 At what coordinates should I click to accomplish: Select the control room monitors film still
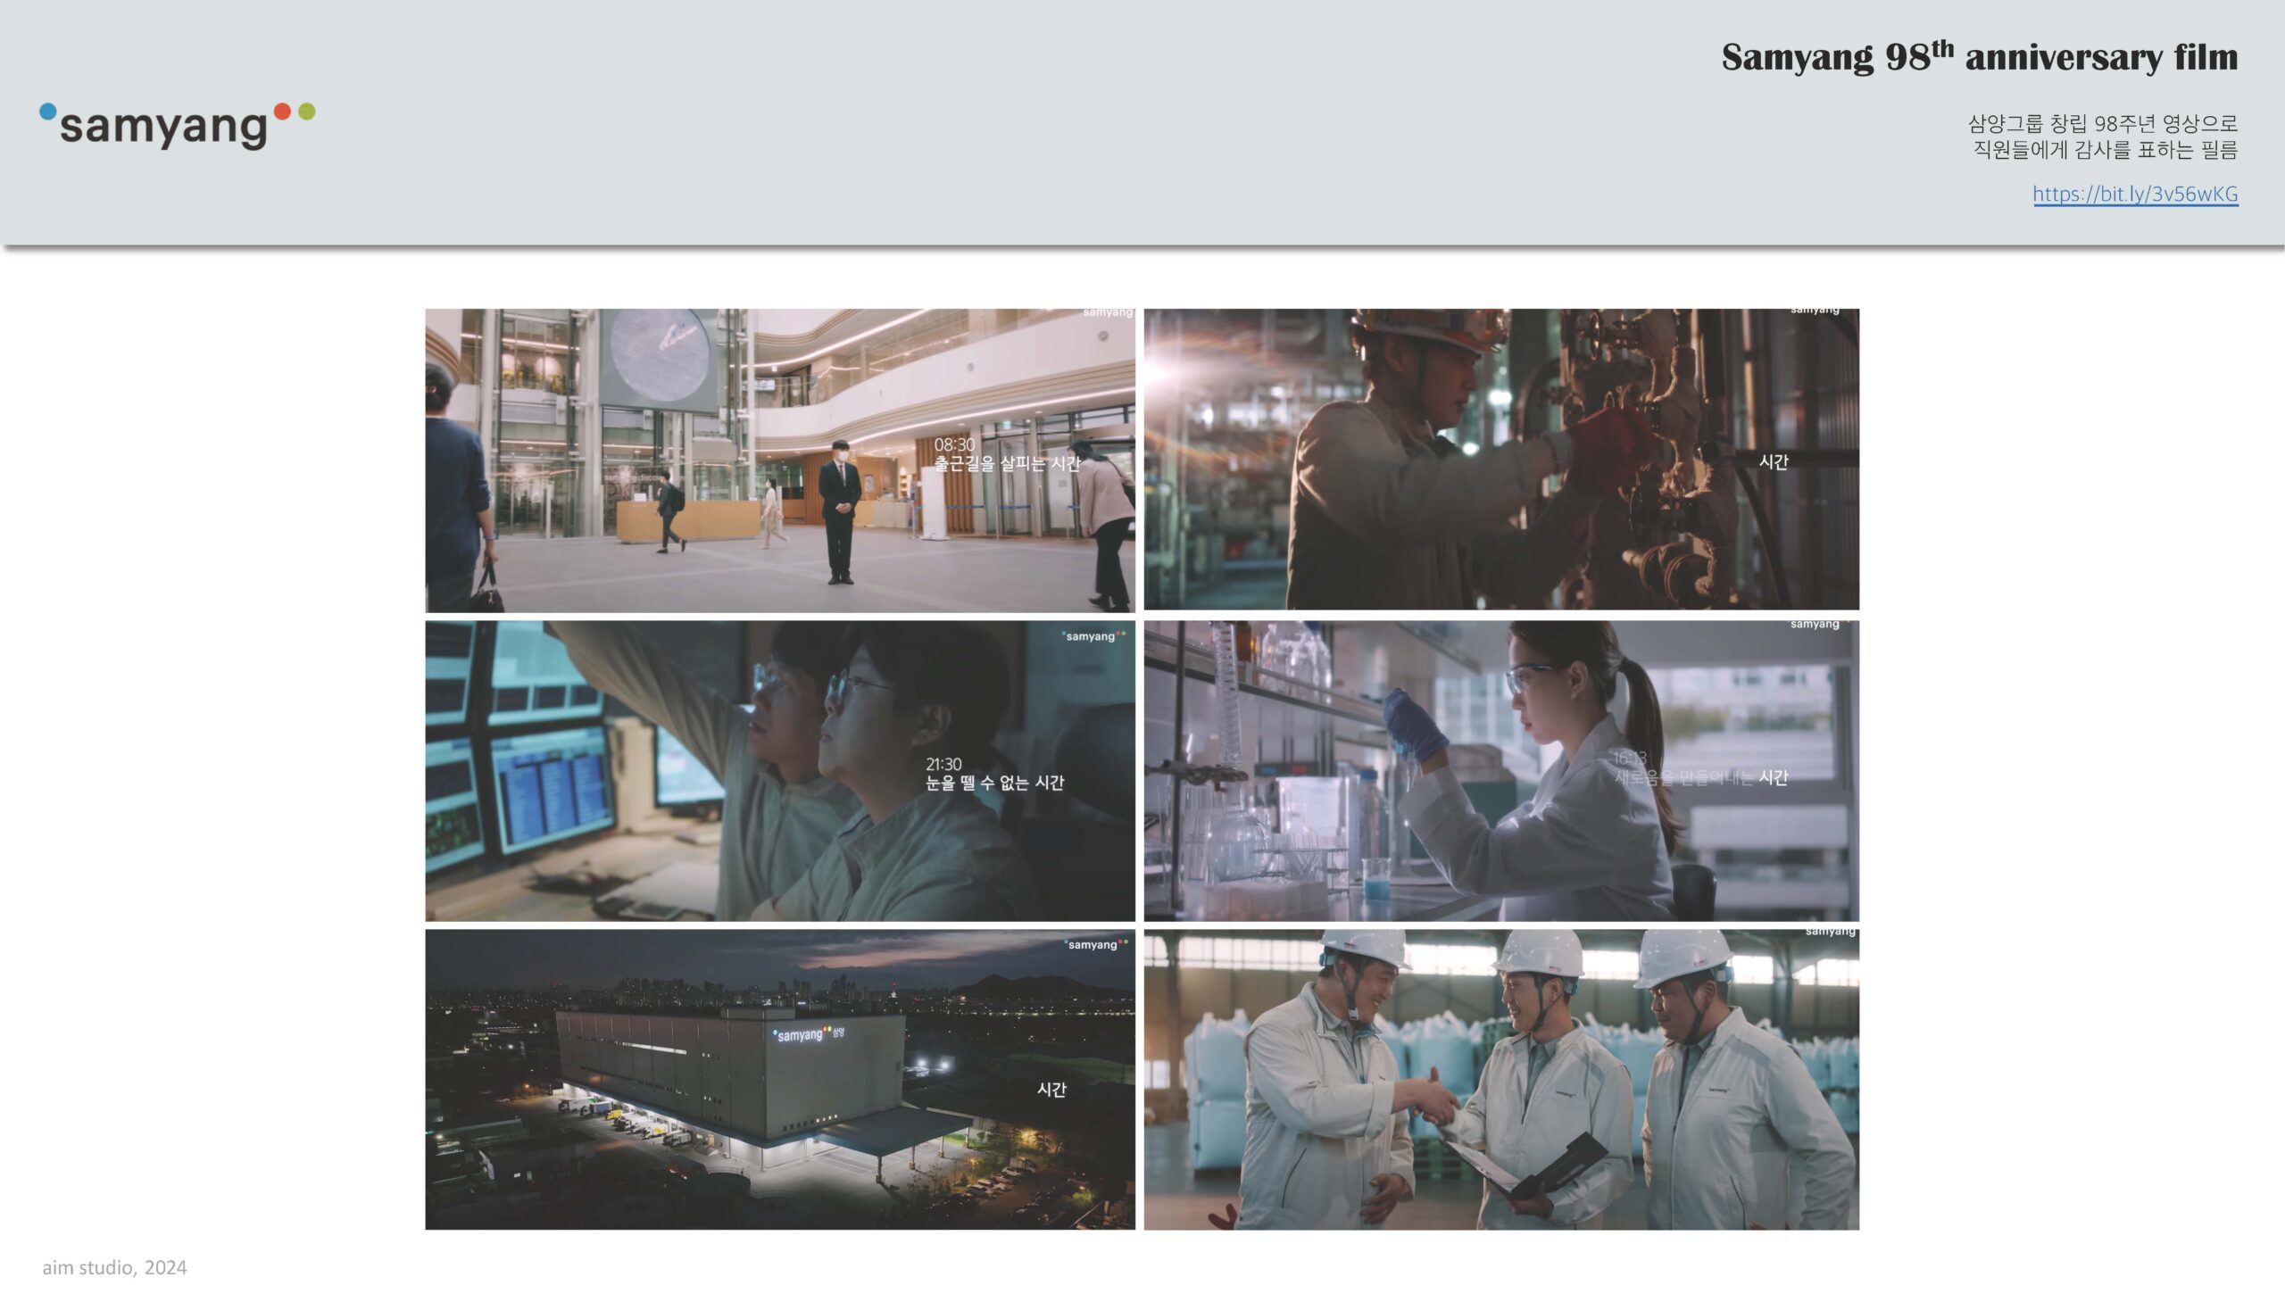pos(779,771)
